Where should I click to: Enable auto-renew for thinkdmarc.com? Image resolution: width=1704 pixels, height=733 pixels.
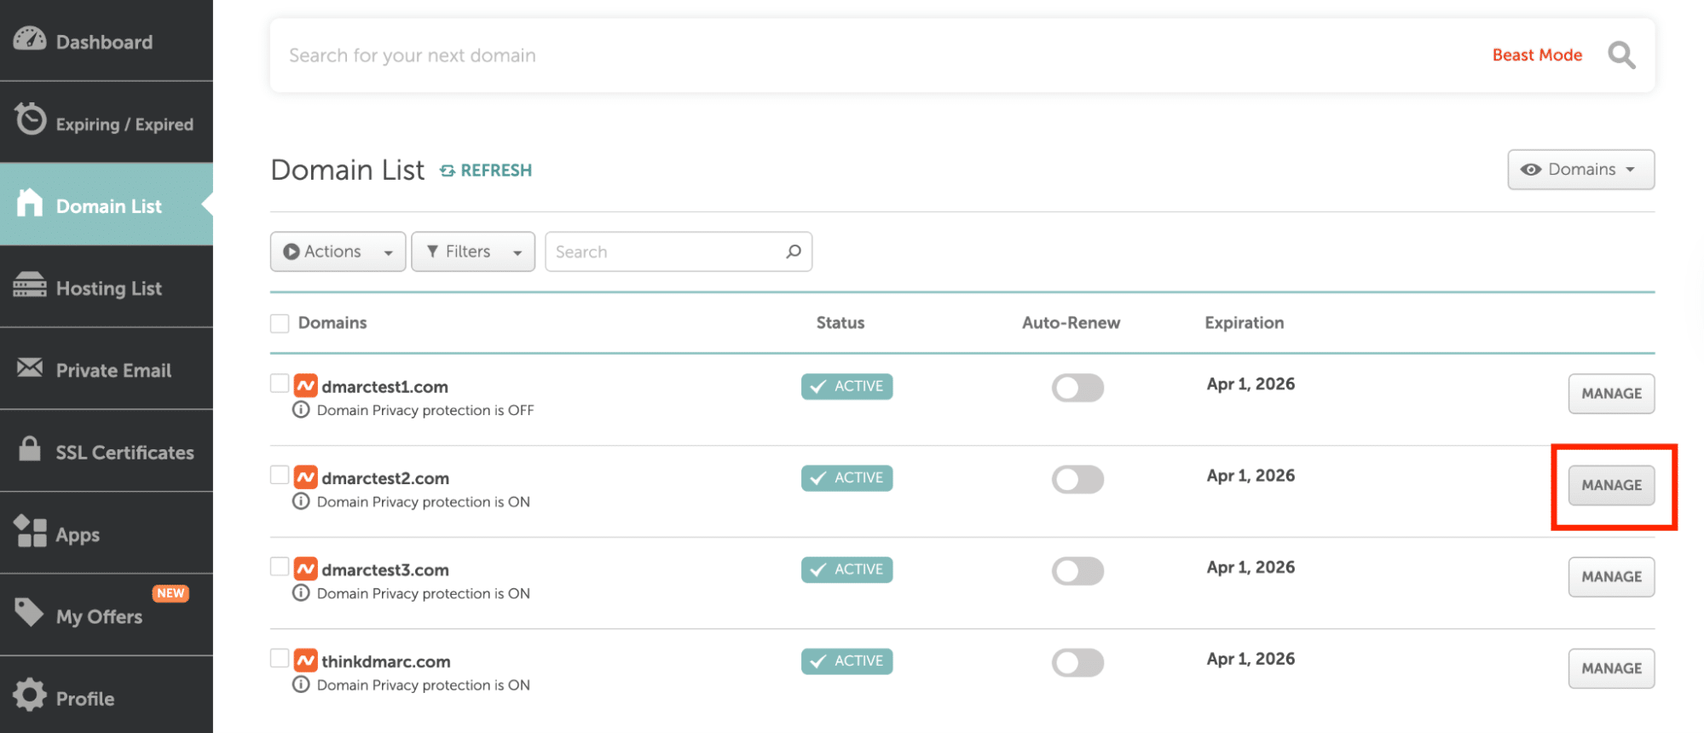1077,662
